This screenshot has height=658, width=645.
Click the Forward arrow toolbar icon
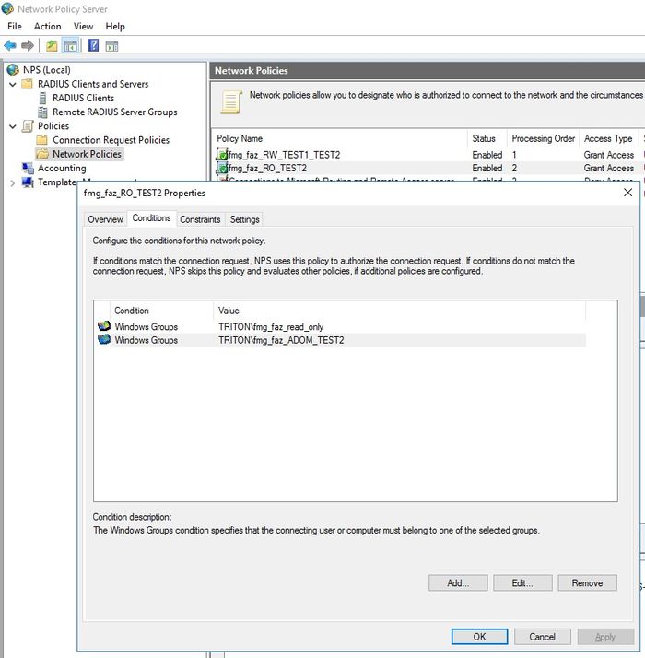pyautogui.click(x=28, y=45)
